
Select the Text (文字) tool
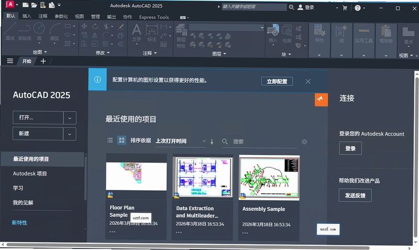coord(137,33)
